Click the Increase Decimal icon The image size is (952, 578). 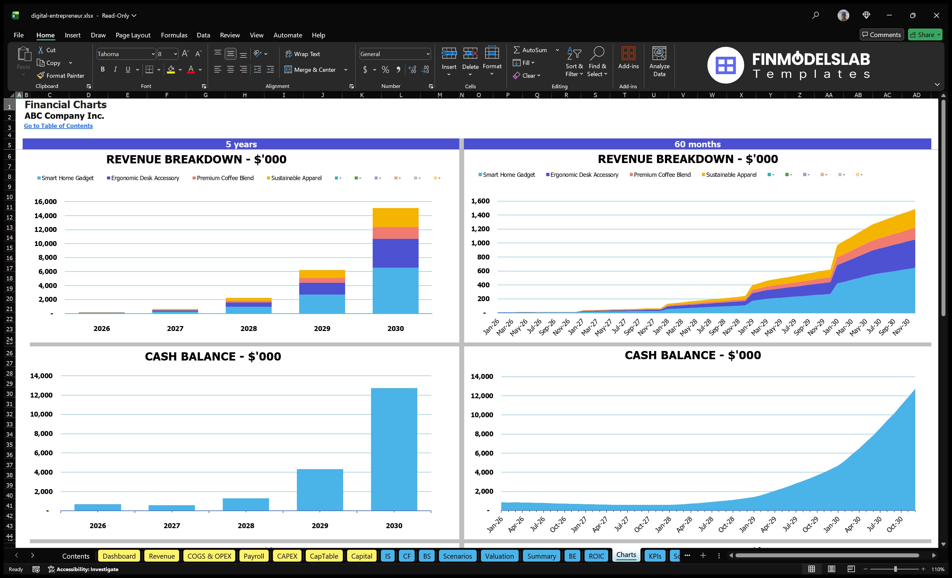pyautogui.click(x=412, y=70)
